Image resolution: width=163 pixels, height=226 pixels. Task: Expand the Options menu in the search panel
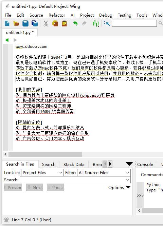(x=119, y=188)
